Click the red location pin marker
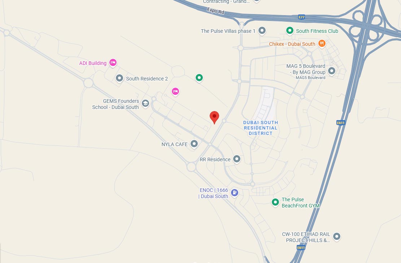 pos(214,117)
